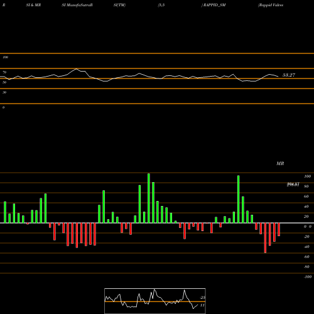This screenshot has width=314, height=314.
Task: Click the overlapping price label near 294.57
Action: (x=293, y=185)
